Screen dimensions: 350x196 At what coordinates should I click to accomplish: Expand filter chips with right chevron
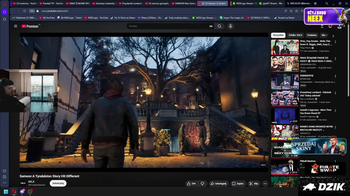333,36
